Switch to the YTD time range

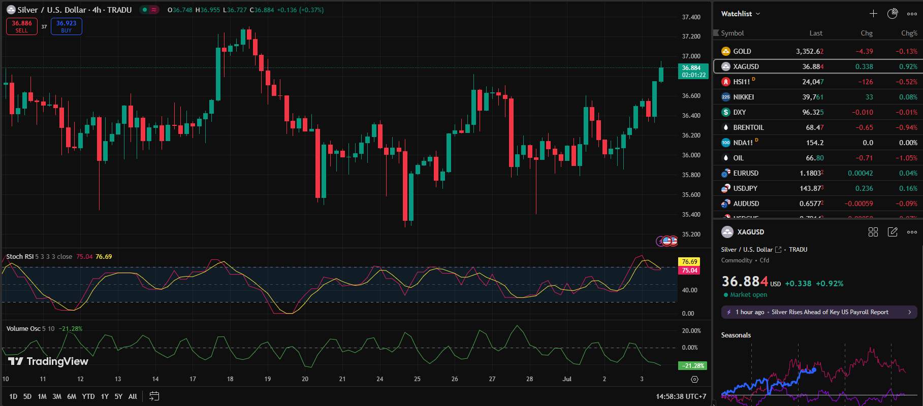coord(88,396)
